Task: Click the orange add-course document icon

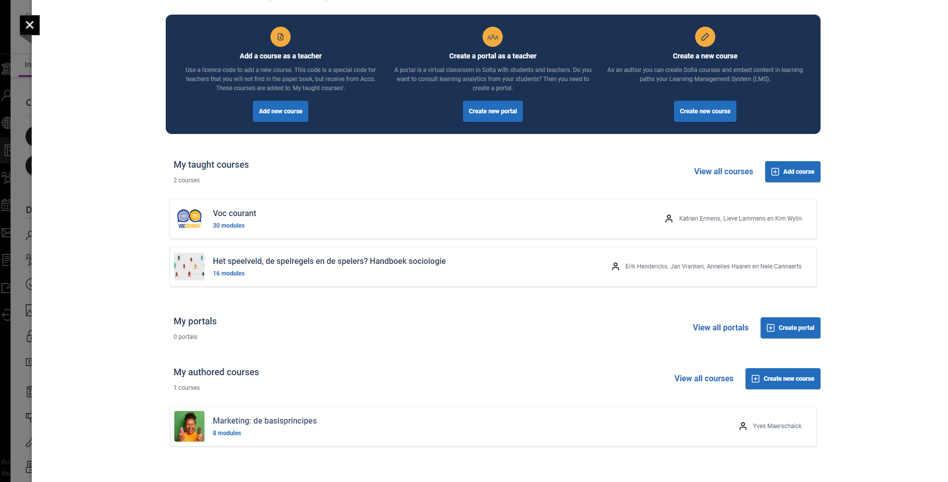Action: (281, 37)
